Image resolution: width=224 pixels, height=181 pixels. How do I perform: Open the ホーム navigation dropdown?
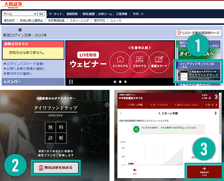click(x=20, y=14)
